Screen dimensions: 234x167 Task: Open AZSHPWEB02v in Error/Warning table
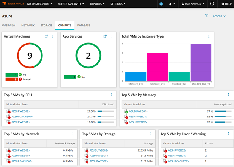coord(177,150)
